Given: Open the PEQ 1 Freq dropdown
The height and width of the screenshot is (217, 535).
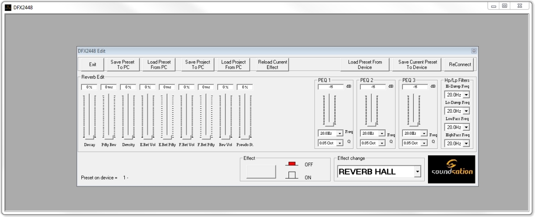Looking at the screenshot, I should [x=340, y=133].
